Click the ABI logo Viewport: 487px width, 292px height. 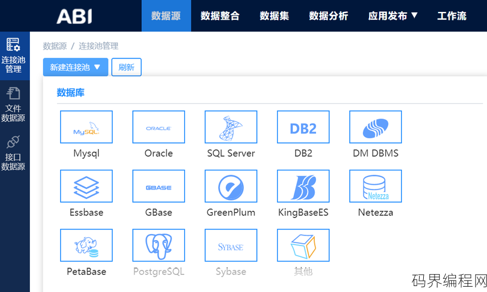pyautogui.click(x=75, y=16)
